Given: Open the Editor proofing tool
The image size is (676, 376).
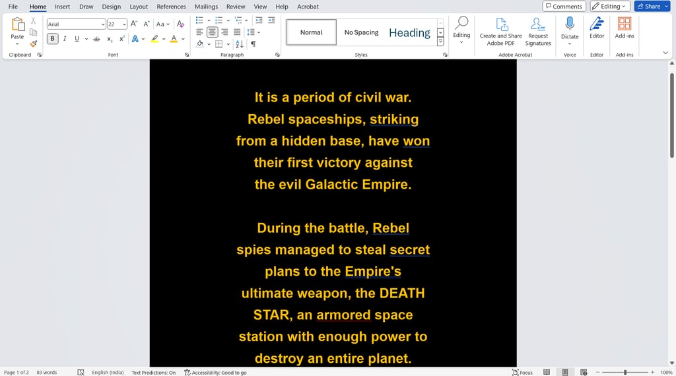Looking at the screenshot, I should (x=597, y=27).
